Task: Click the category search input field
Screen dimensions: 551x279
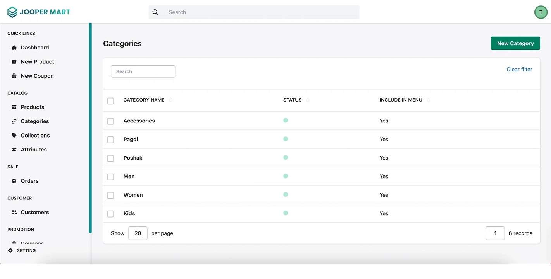Action: [143, 71]
